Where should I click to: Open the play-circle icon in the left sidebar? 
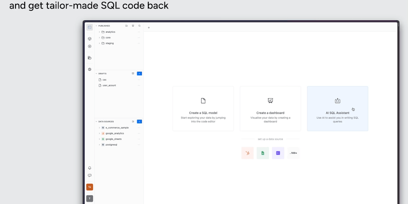tap(90, 46)
